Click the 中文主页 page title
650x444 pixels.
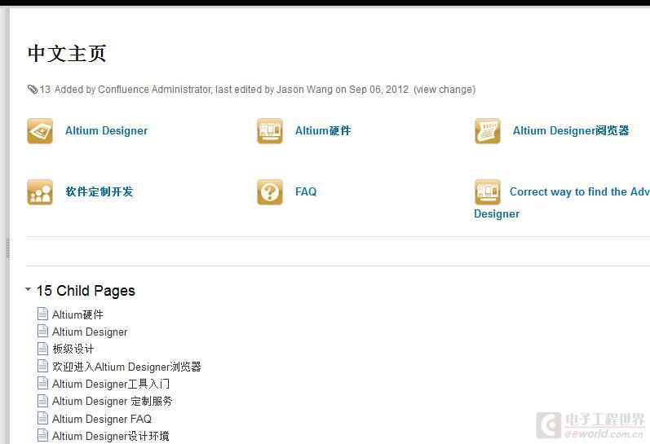pos(67,54)
